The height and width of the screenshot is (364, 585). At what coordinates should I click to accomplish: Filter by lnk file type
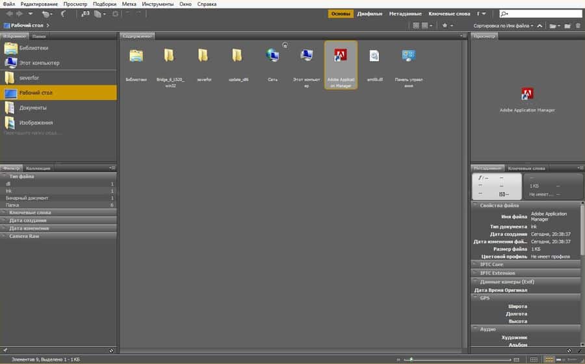point(59,191)
